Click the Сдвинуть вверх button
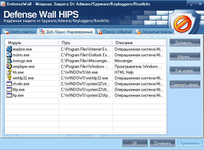The width and height of the screenshot is (204, 150). coord(185,85)
